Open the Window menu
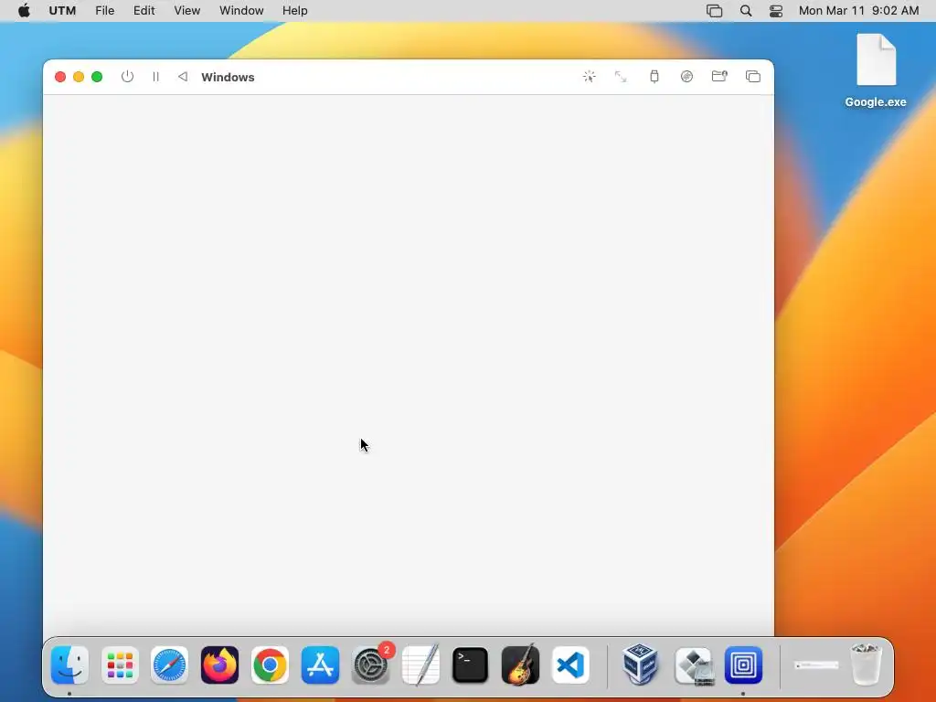This screenshot has width=936, height=702. [241, 11]
